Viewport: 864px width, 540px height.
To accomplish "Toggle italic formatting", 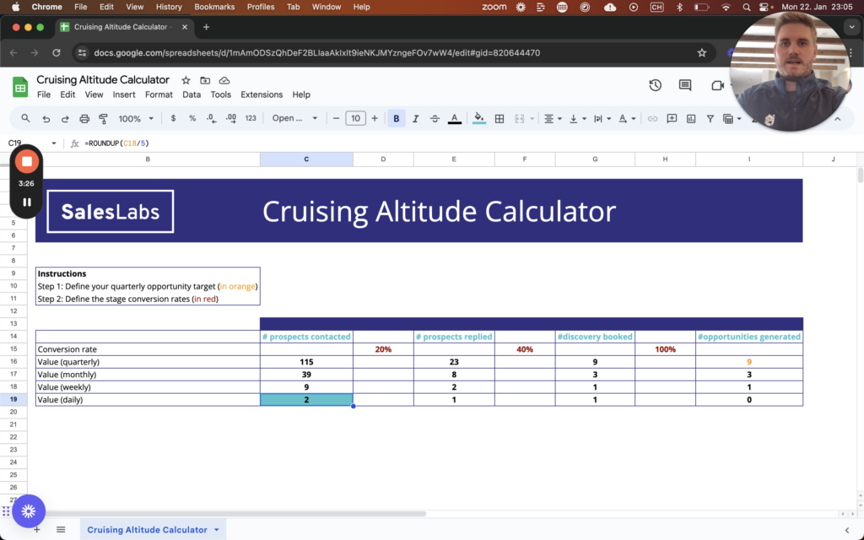I will 415,119.
